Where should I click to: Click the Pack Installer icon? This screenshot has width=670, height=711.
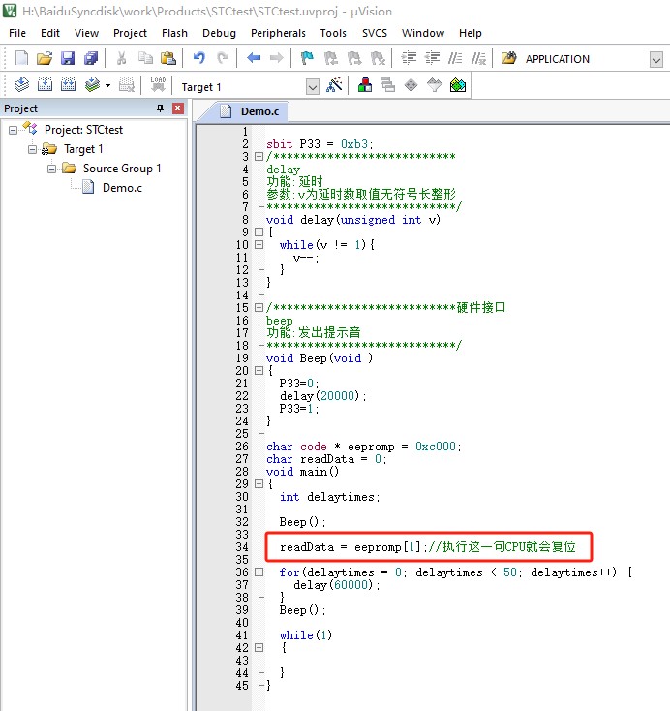coord(457,85)
